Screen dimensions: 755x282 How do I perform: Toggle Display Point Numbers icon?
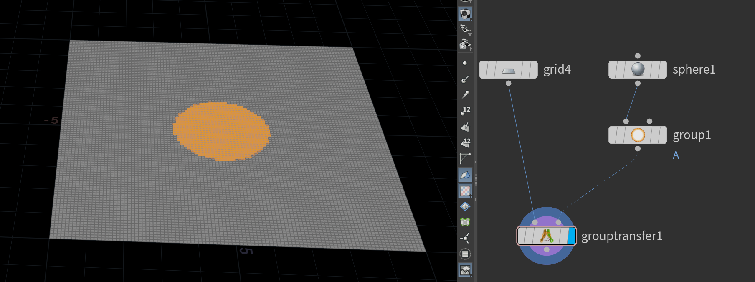(x=465, y=111)
